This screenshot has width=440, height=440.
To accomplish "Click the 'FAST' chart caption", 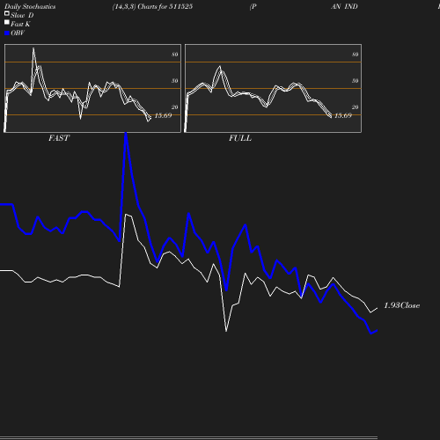I will [x=59, y=138].
